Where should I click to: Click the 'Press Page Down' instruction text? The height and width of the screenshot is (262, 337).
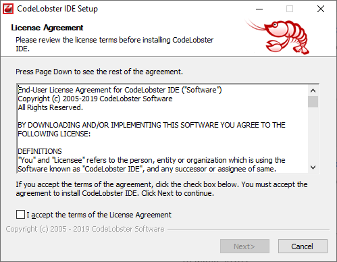(x=99, y=72)
